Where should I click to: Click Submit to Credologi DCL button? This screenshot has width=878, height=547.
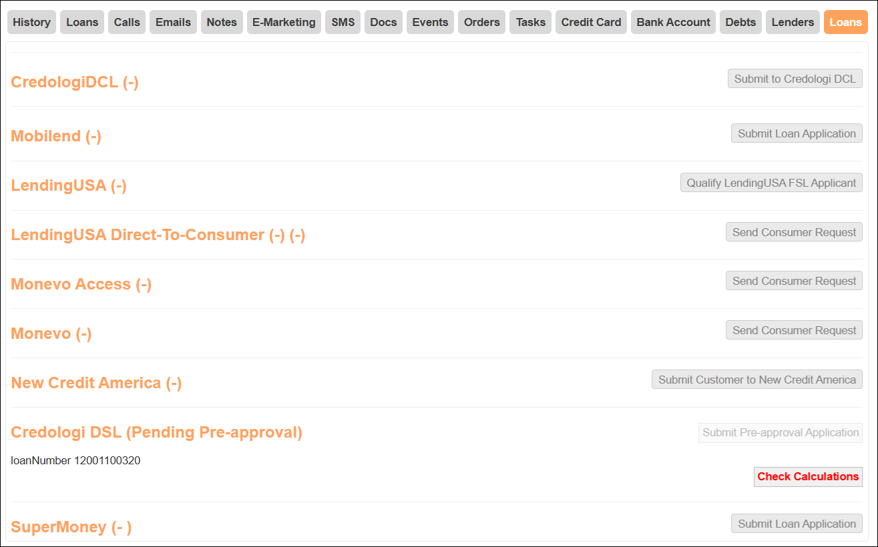pos(795,79)
